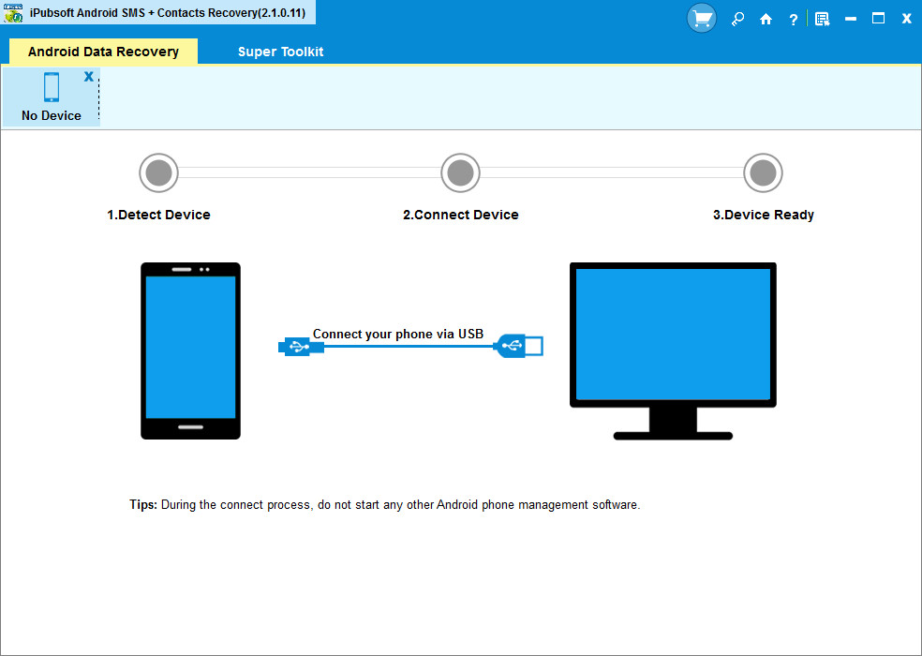Click the '2.Connect Device' label
Image resolution: width=922 pixels, height=656 pixels.
coord(461,215)
